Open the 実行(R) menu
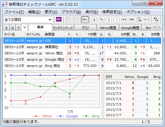 pyautogui.click(x=92, y=12)
